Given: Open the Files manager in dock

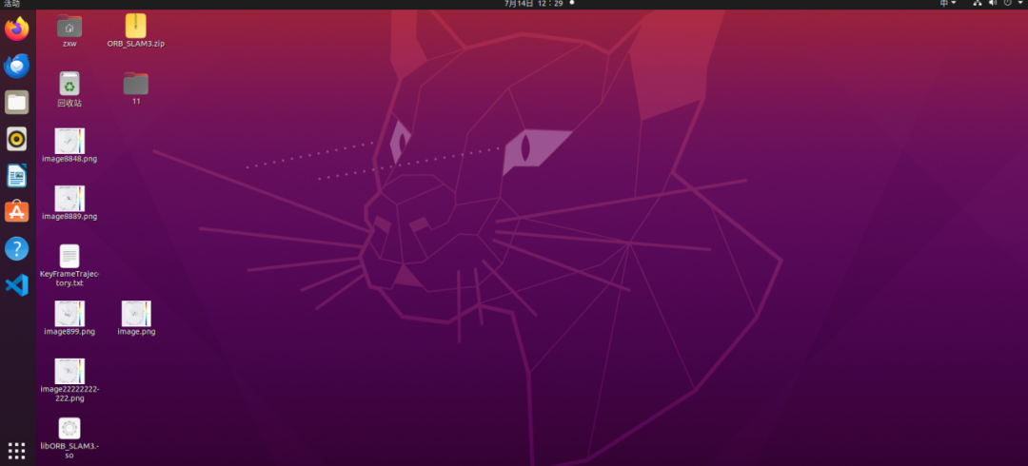Looking at the screenshot, I should coord(17,103).
